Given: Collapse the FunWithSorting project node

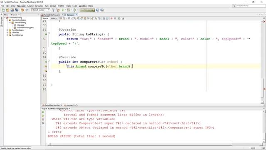Looking at the screenshot, I should tap(5, 17).
